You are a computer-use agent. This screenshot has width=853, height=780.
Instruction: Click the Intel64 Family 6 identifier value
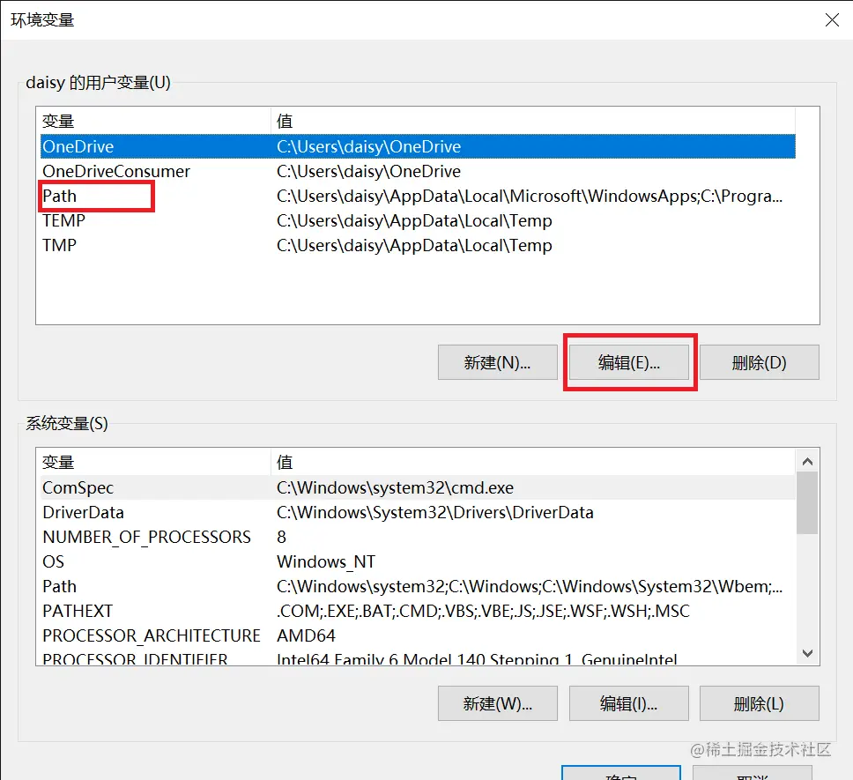tap(477, 658)
